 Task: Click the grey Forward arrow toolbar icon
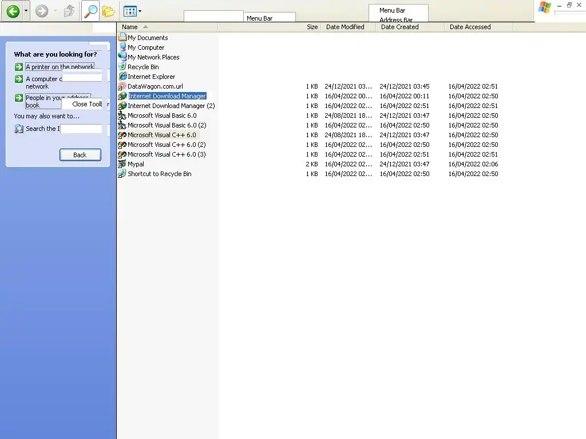point(41,11)
